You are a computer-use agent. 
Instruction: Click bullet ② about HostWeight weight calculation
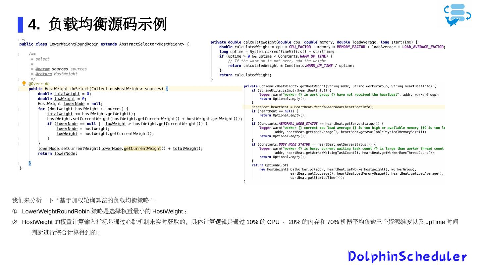(x=235, y=222)
